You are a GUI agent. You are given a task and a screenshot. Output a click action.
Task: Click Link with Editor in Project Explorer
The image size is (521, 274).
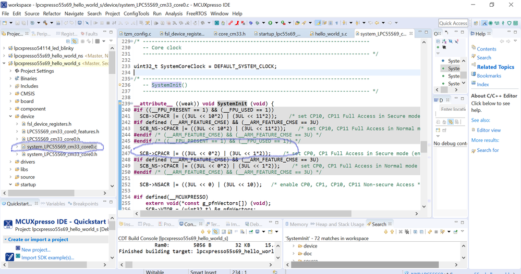pyautogui.click(x=74, y=42)
